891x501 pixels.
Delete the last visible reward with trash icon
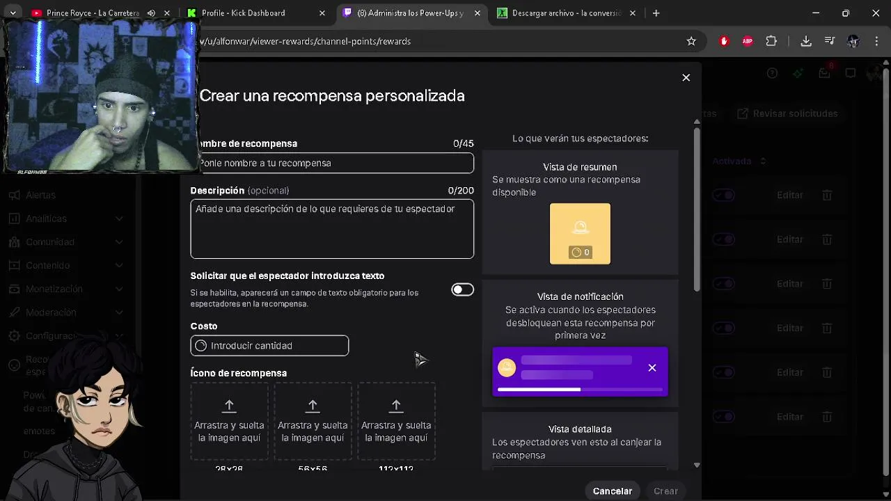click(827, 417)
